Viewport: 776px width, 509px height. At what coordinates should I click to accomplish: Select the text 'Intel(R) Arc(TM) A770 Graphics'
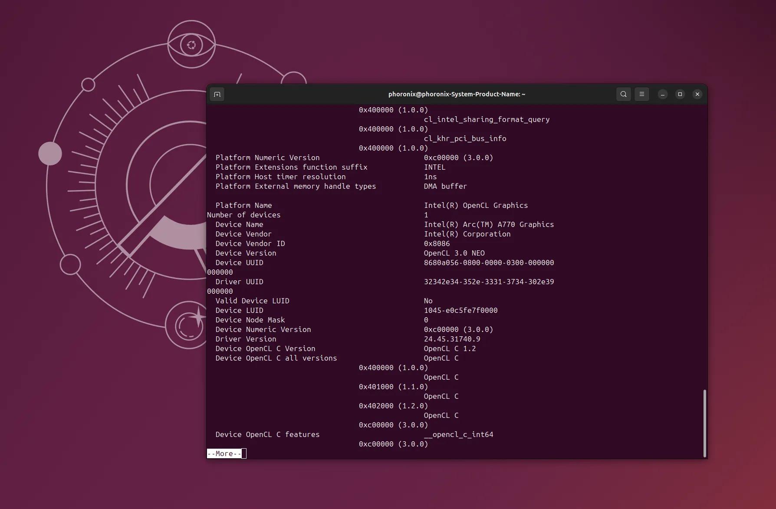tap(489, 224)
